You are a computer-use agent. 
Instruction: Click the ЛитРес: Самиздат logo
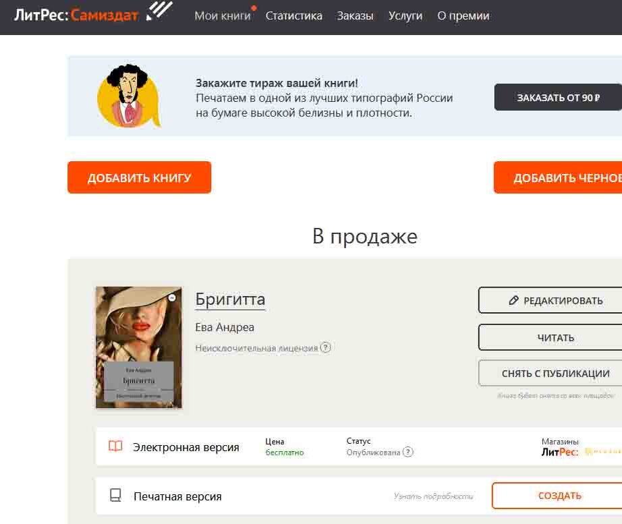93,13
